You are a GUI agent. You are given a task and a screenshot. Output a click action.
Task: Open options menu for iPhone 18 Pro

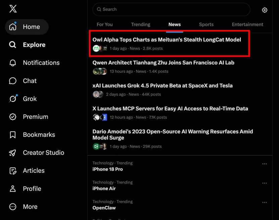[264, 164]
